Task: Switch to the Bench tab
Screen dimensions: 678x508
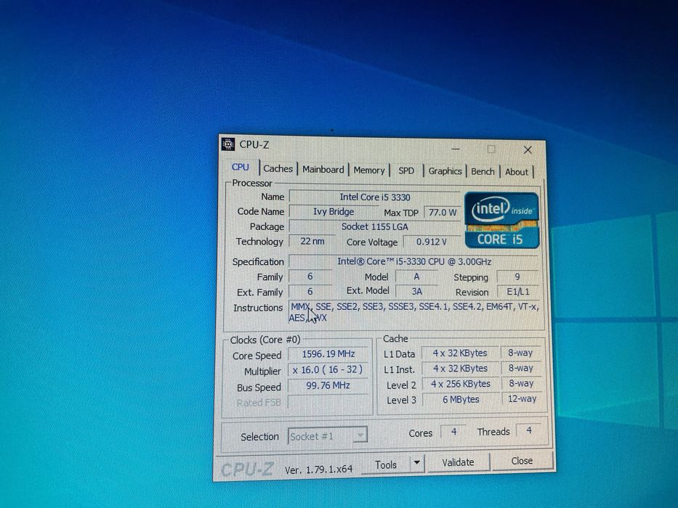Action: click(x=483, y=171)
